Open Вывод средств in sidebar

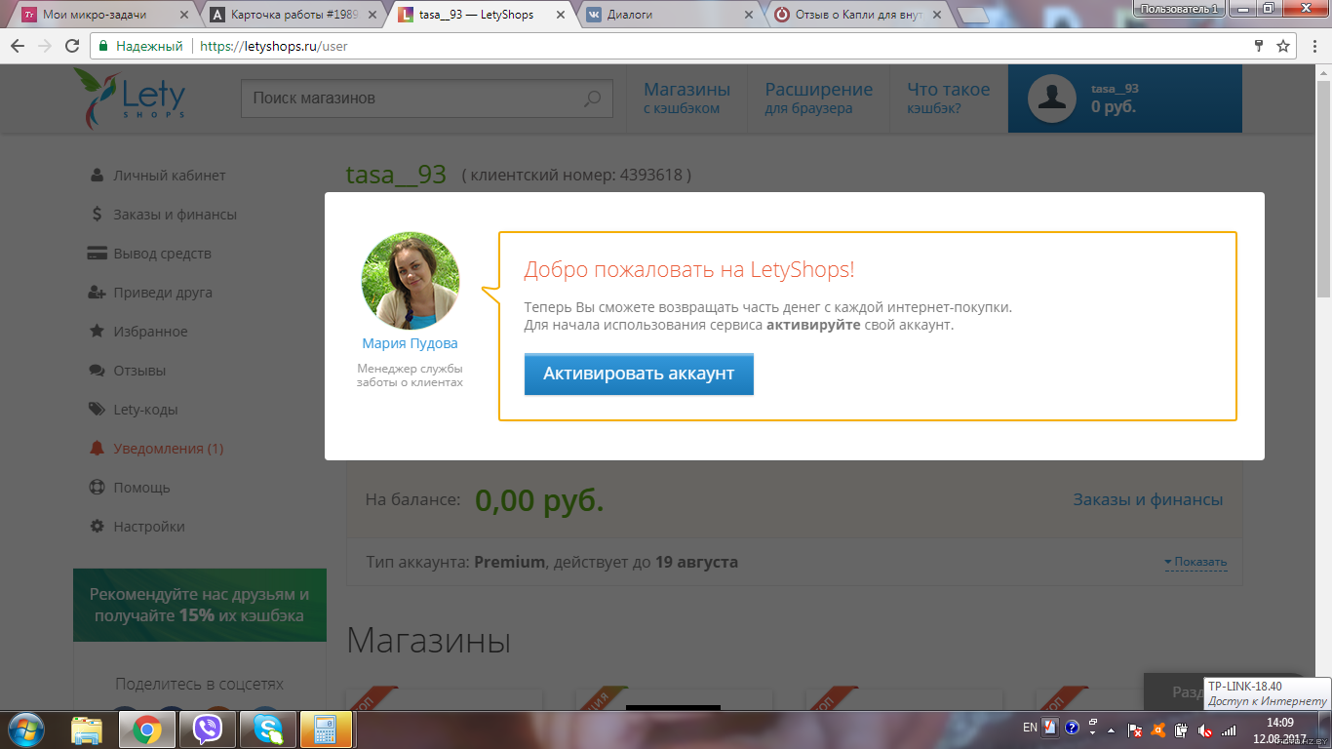(162, 254)
